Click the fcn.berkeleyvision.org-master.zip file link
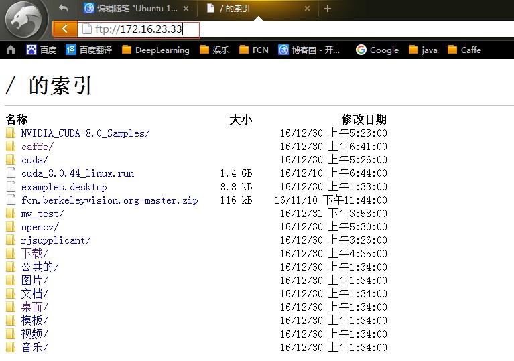 click(x=109, y=200)
